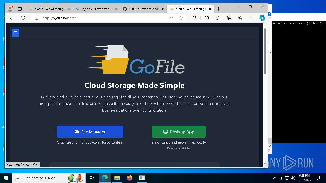Open the GoFile hamburger menu

(16, 33)
